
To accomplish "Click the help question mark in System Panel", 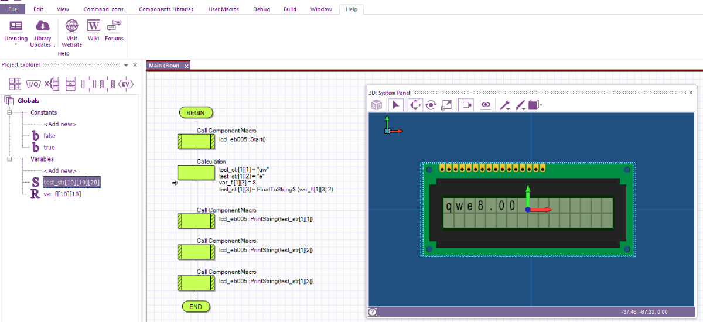I will point(373,312).
